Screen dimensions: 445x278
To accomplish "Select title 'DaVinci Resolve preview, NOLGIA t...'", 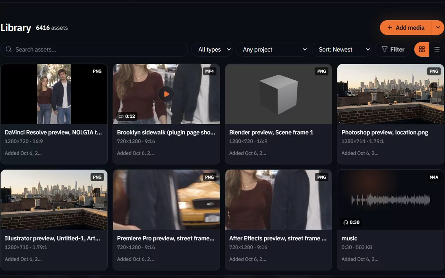I will [53, 132].
